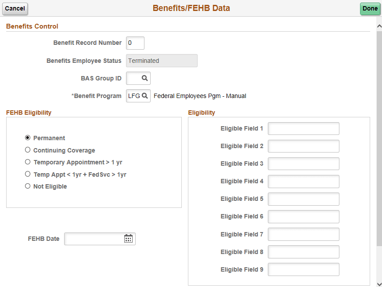Viewport: 382px width, 287px height.
Task: Choose Temporary Appointment > 1 yr option
Action: click(x=28, y=162)
